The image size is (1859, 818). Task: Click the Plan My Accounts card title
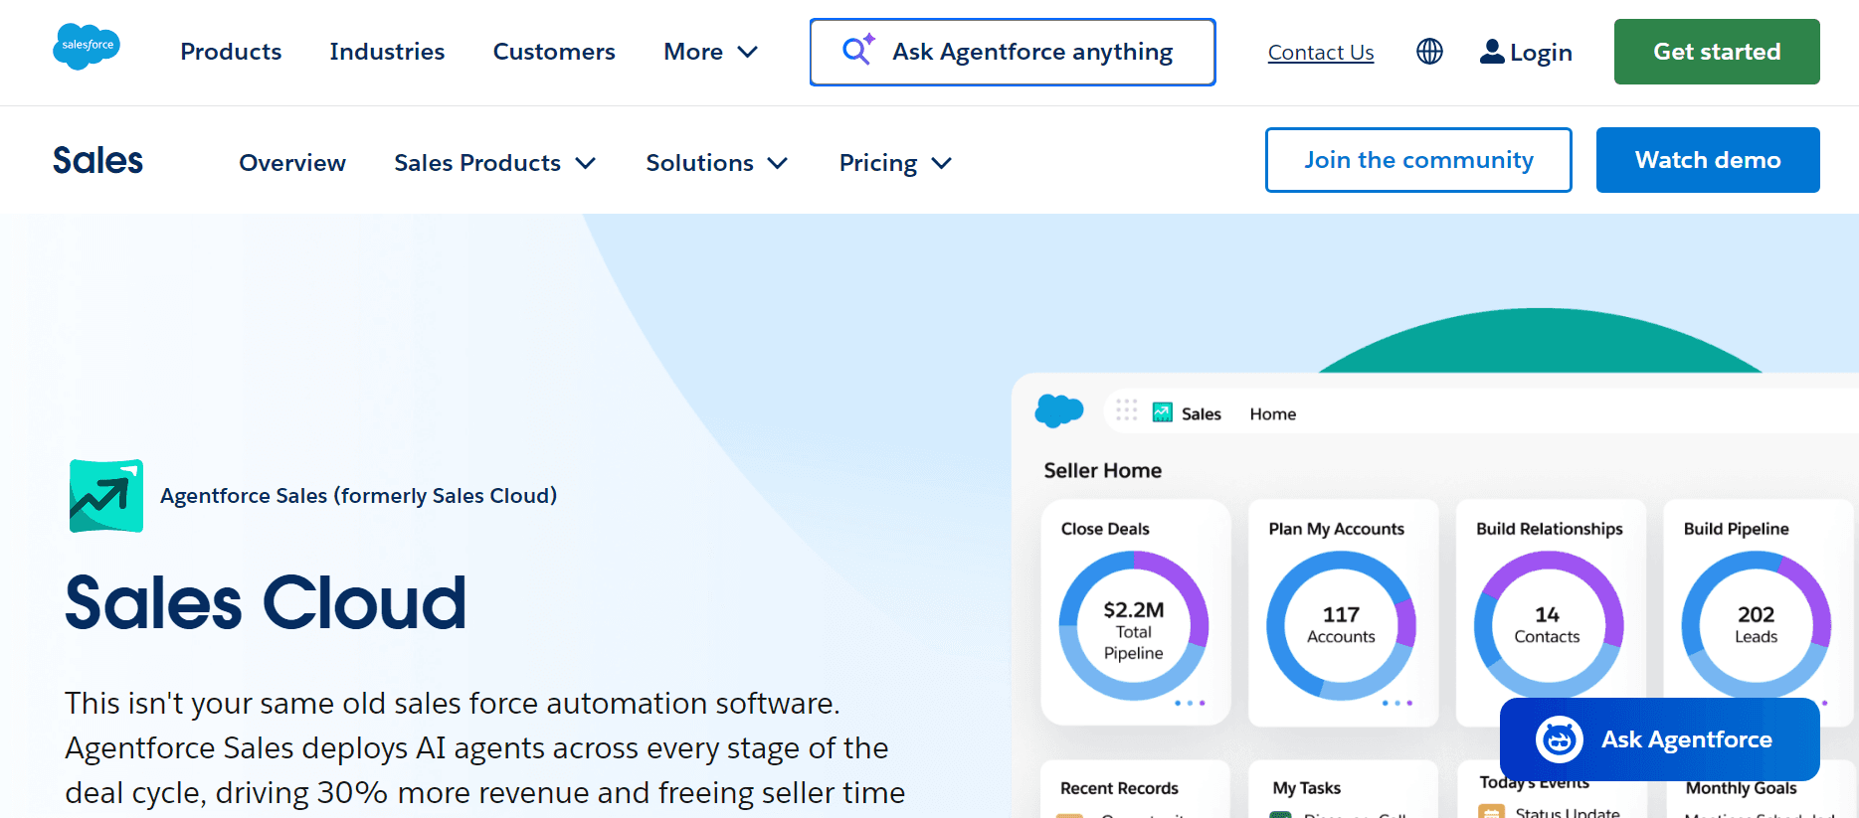click(x=1336, y=529)
